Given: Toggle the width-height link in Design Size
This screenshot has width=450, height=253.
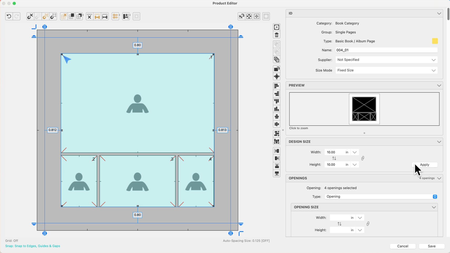Looking at the screenshot, I should pos(363,158).
